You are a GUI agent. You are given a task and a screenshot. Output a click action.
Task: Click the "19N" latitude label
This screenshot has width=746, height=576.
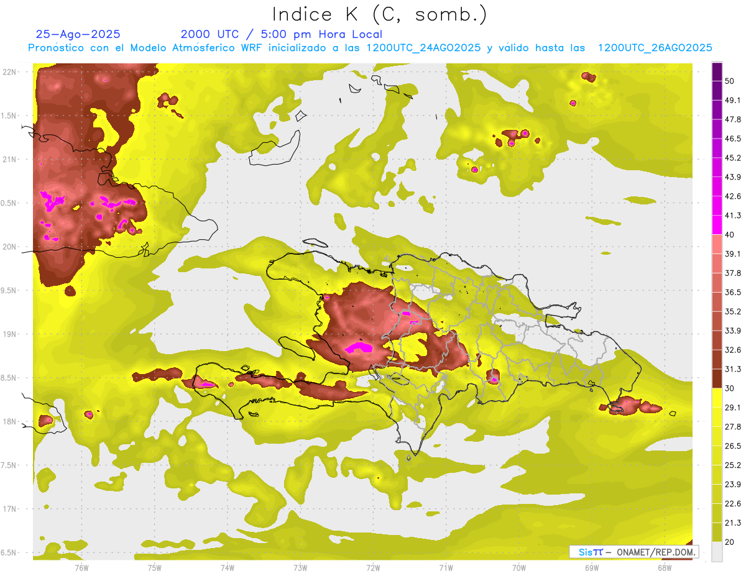(10, 334)
